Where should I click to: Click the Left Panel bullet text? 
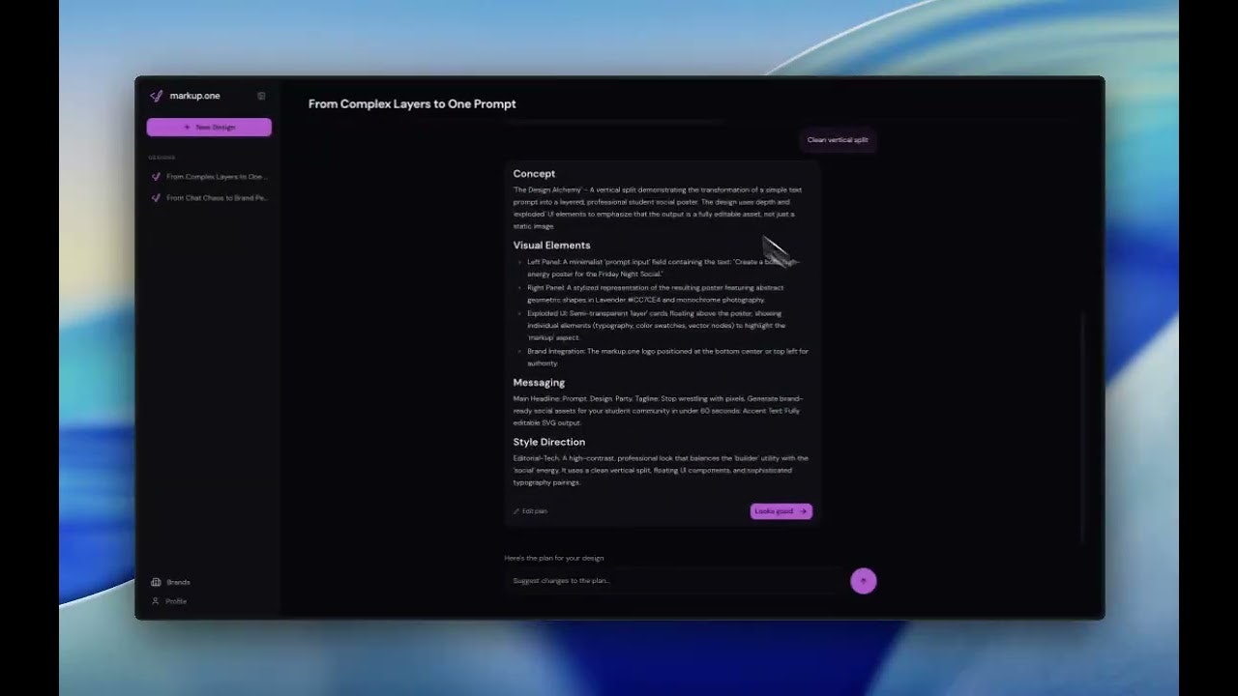tap(663, 268)
